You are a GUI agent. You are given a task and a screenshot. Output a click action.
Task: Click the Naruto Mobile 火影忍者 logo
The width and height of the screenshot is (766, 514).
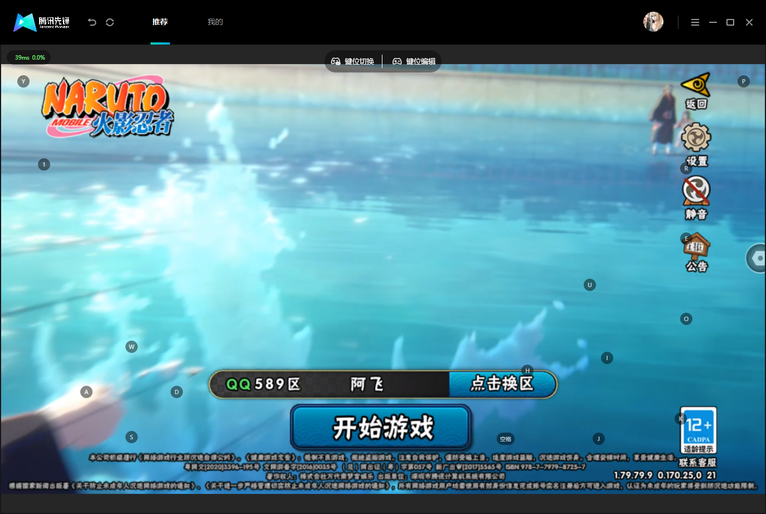click(108, 107)
